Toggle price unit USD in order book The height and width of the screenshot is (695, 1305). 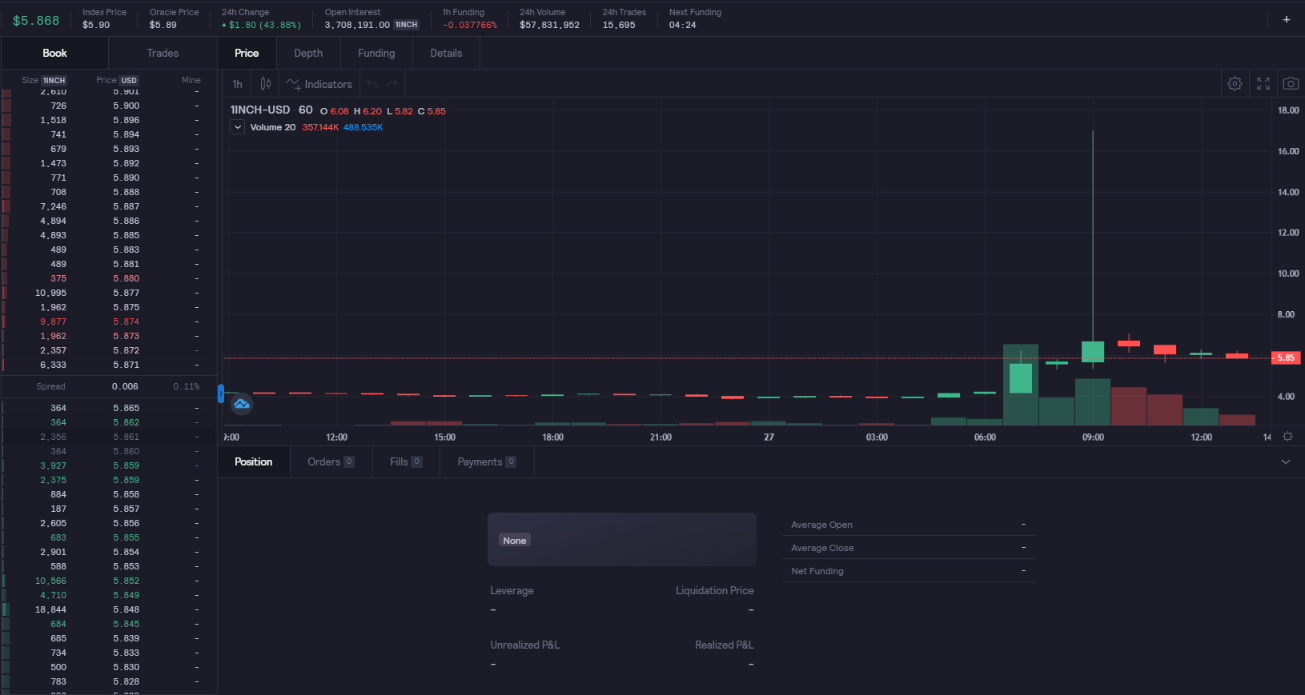pyautogui.click(x=129, y=81)
